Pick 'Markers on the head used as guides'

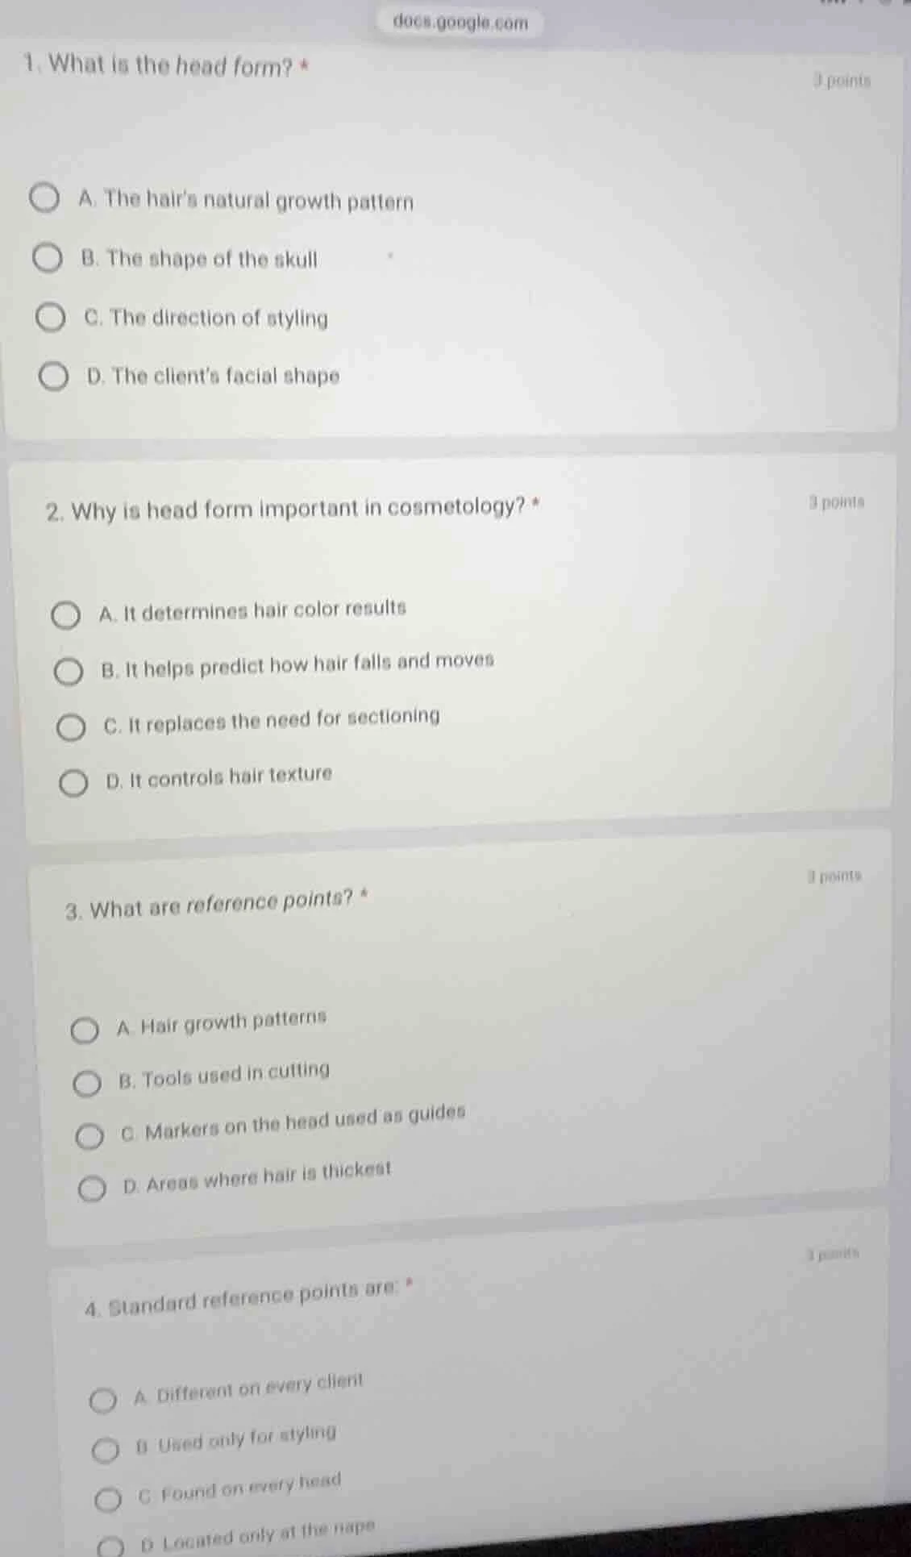coord(89,1137)
